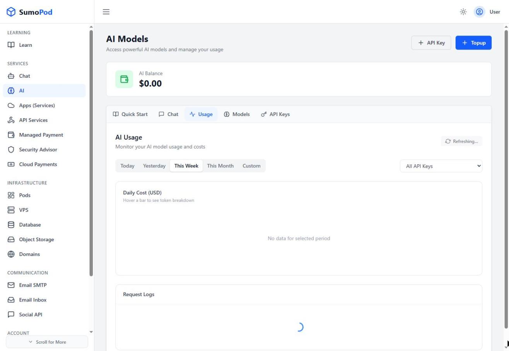This screenshot has width=509, height=351.
Task: Click the green AI Balance wallet icon
Action: click(125, 79)
